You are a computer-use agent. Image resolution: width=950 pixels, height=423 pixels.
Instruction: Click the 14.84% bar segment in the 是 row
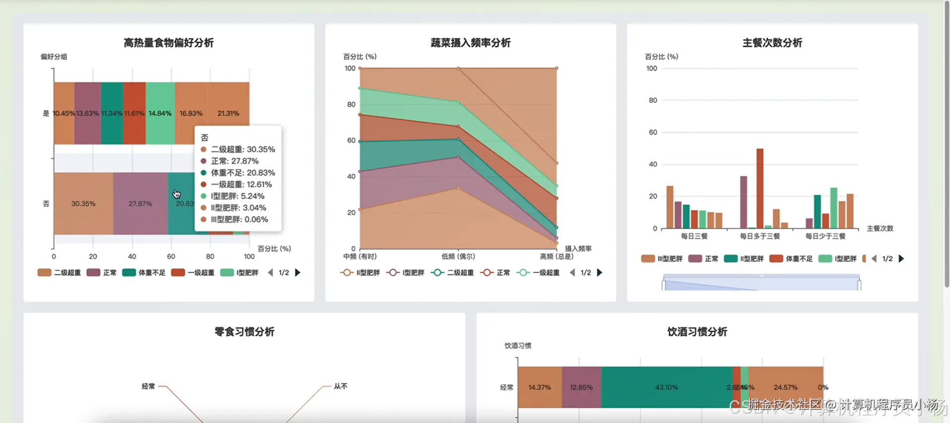coord(160,113)
